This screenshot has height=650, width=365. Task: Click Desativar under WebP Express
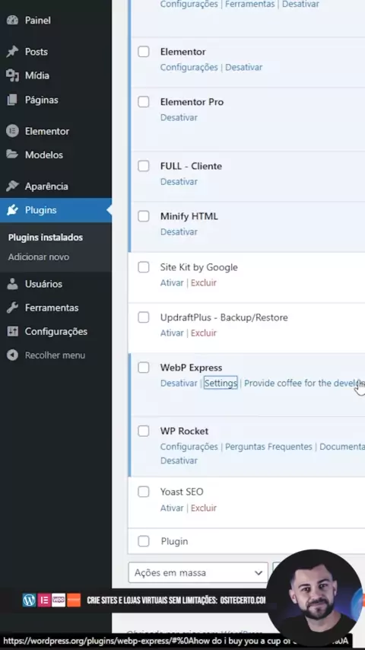coord(179,383)
